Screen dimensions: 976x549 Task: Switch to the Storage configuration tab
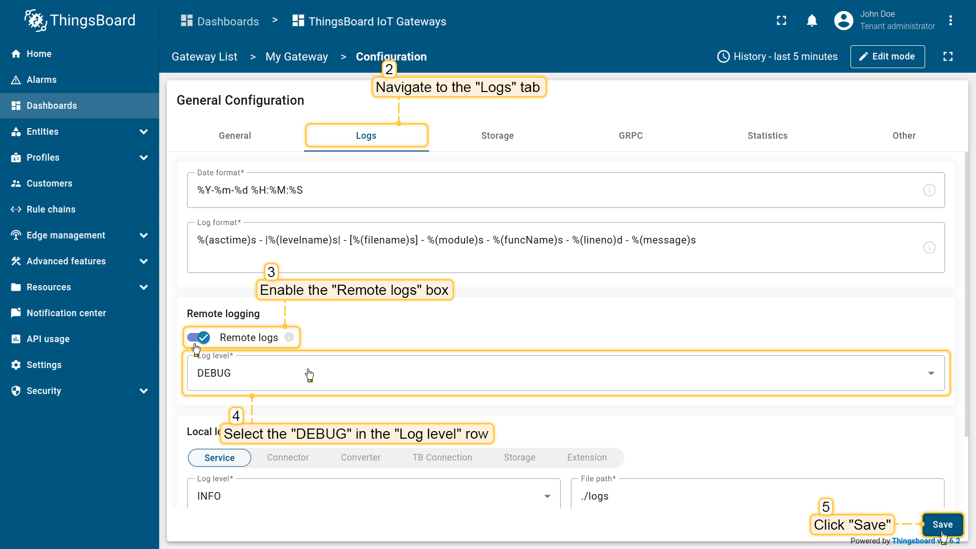pyautogui.click(x=498, y=136)
